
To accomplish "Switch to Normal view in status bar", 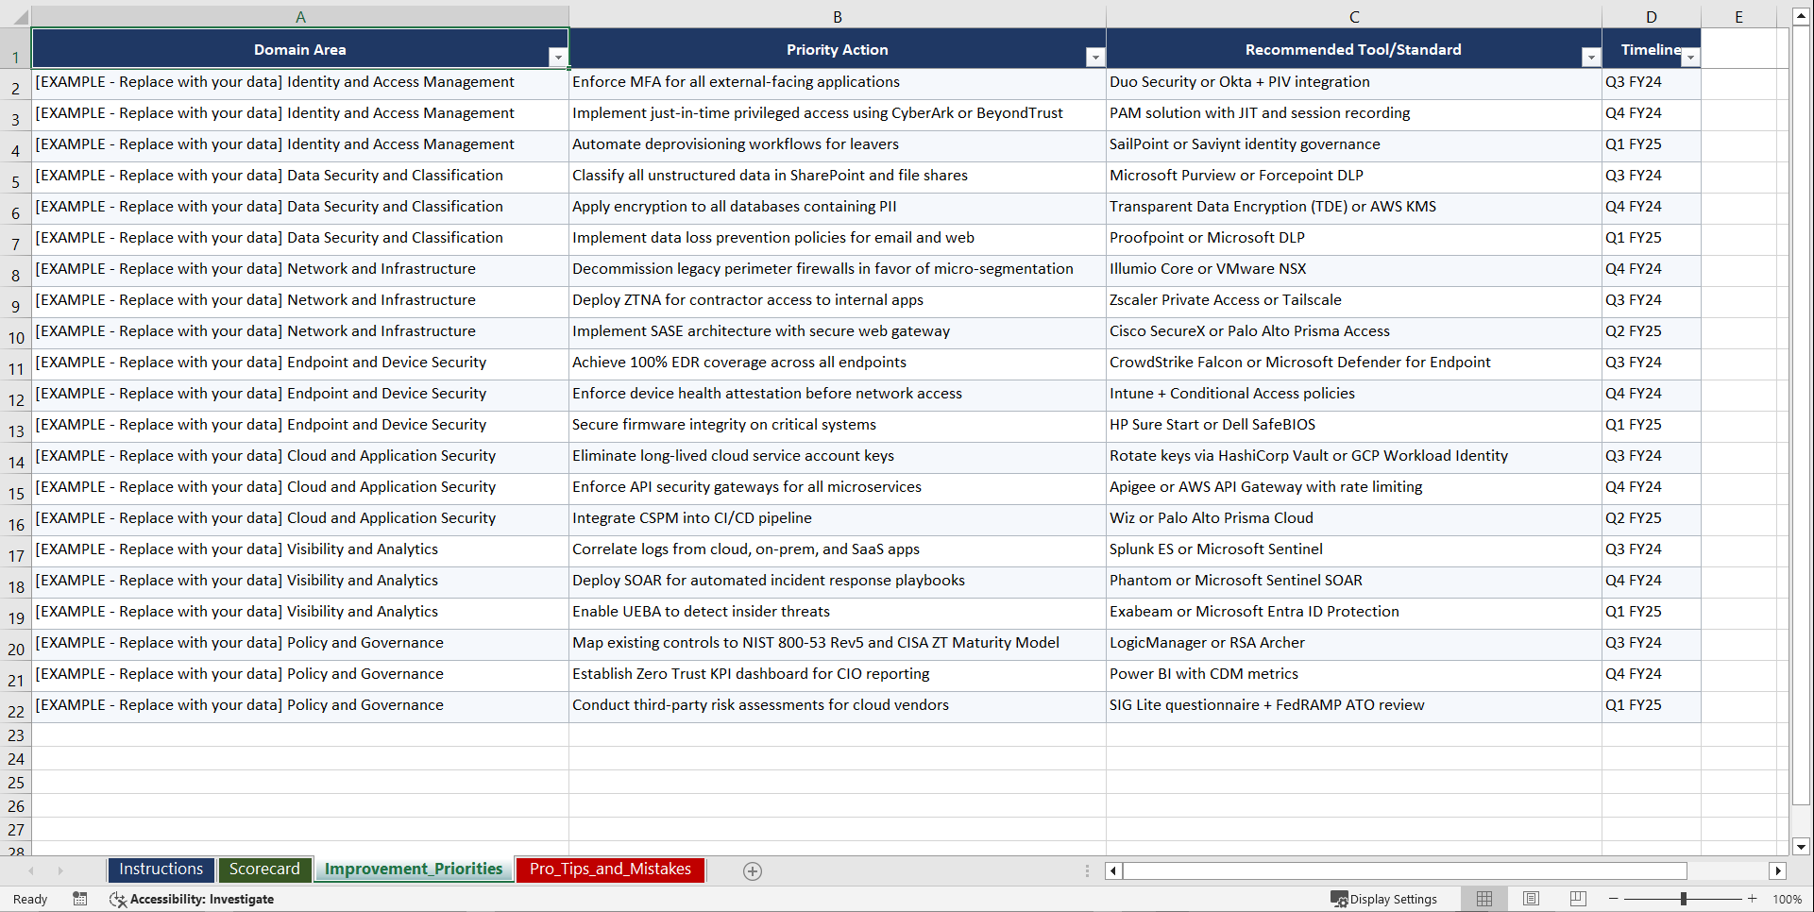I will click(1483, 899).
